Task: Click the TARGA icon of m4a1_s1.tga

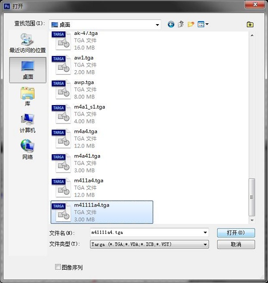Action: (61, 114)
